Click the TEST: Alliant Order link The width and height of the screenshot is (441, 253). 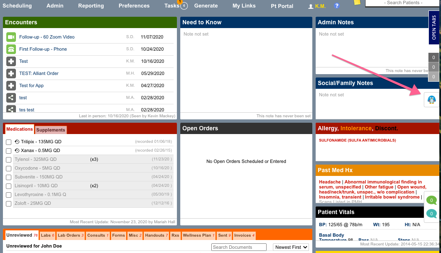tap(38, 73)
